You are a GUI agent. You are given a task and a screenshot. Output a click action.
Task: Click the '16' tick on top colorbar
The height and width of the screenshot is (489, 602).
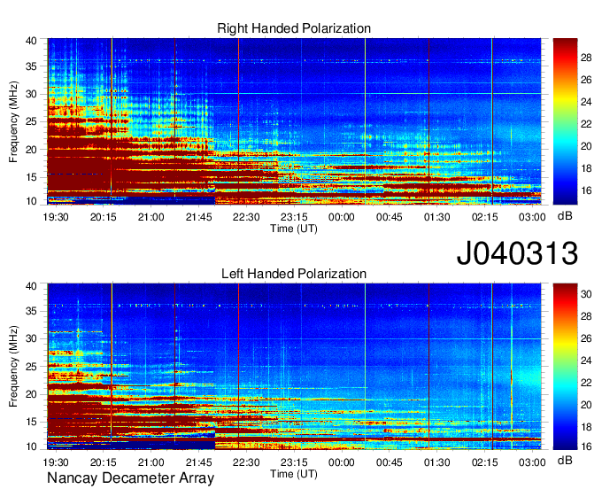(x=586, y=190)
